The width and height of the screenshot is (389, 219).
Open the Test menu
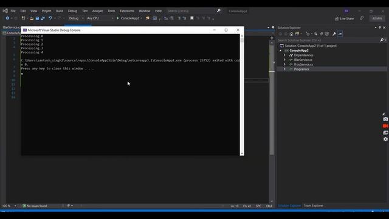point(85,11)
